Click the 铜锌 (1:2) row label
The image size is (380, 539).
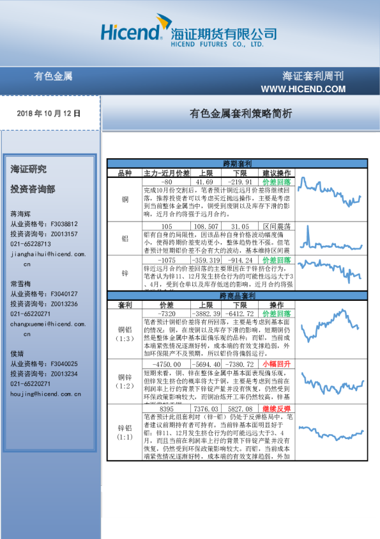click(x=125, y=382)
